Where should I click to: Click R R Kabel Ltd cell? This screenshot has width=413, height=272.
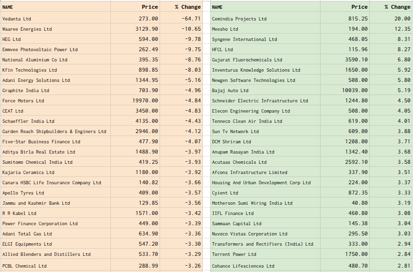coord(55,213)
